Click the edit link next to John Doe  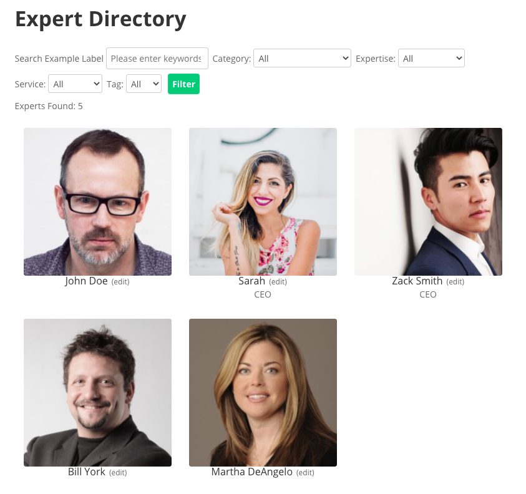(x=120, y=282)
